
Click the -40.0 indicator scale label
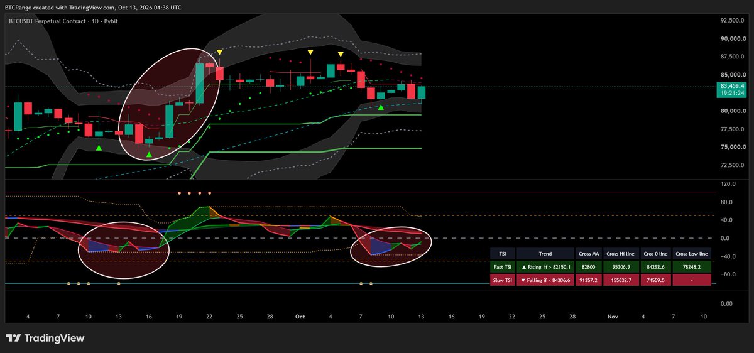[x=728, y=256]
